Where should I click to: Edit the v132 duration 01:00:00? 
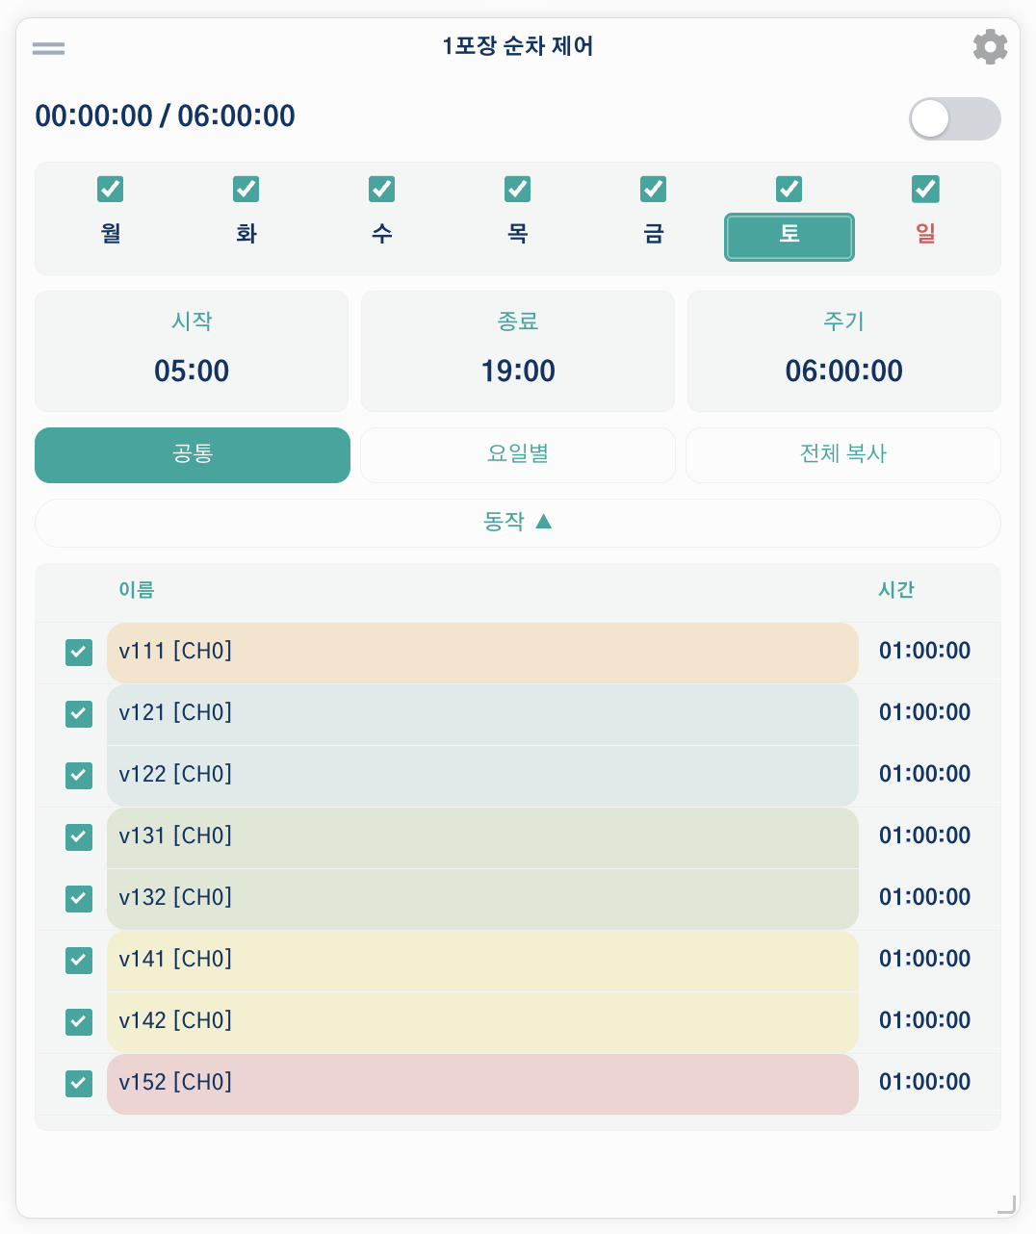[x=924, y=897]
